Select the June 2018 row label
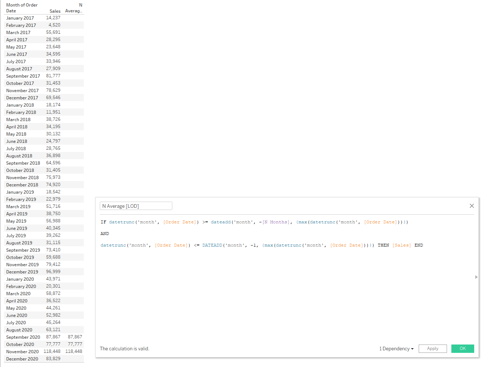484x367 pixels. coord(17,141)
